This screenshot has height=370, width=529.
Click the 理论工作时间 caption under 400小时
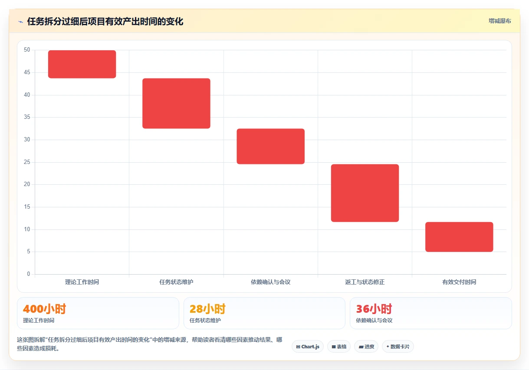(39, 321)
